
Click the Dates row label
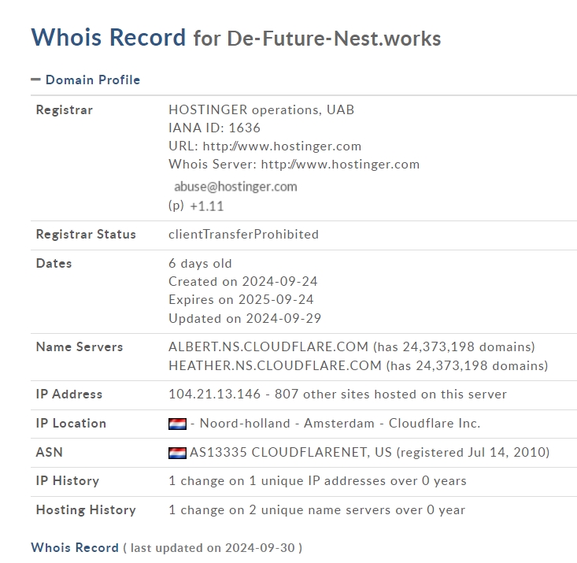click(54, 263)
